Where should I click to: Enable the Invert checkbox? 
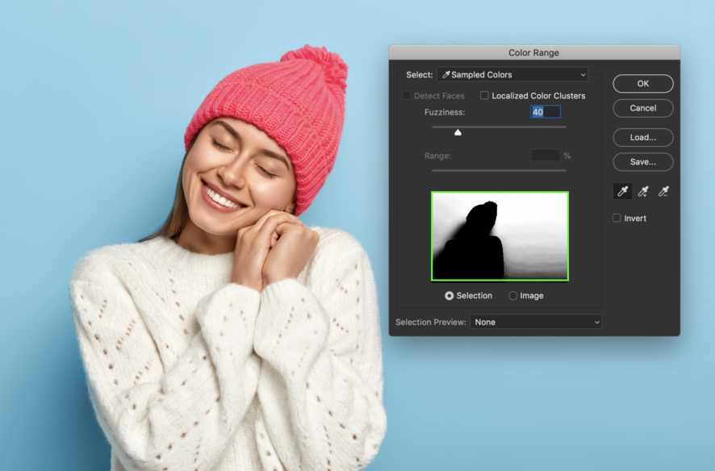(616, 218)
